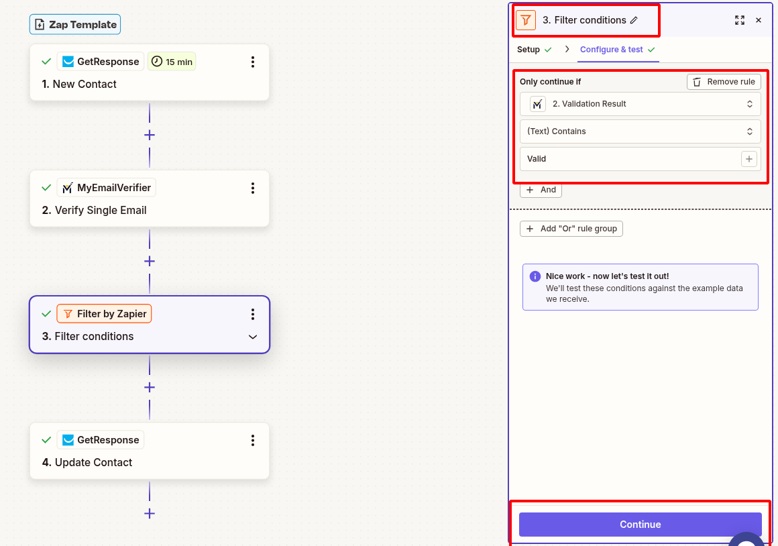Screen dimensions: 778x546
Task: Open the (Text) Contains condition dropdown
Action: click(x=640, y=131)
